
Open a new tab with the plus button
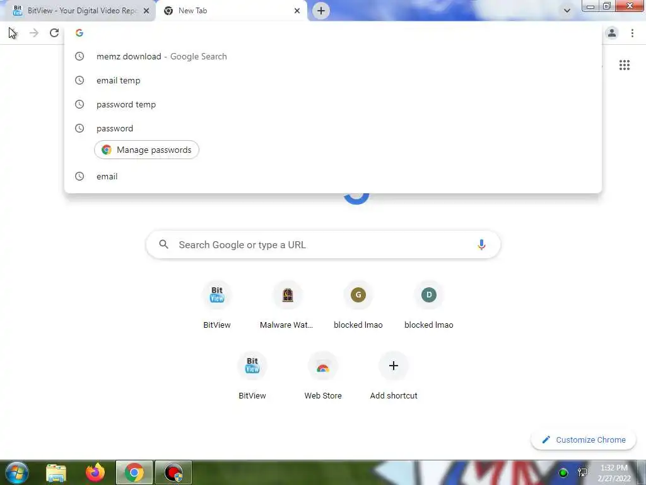321,11
